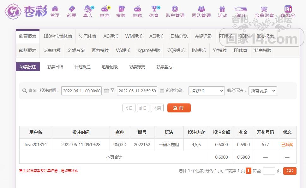The image size is (306, 188).
Task: Click the 活动 gift box icon
Action: 222,9
